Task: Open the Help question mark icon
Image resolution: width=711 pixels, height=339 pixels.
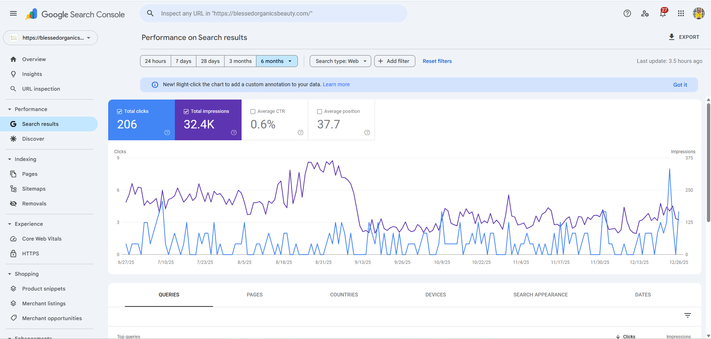Action: coord(627,13)
